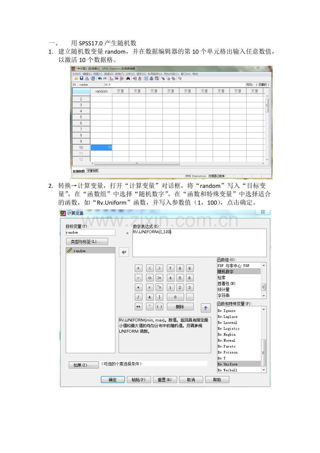
Task: Switch to the 变量视图 tab
Action: pyautogui.click(x=93, y=171)
